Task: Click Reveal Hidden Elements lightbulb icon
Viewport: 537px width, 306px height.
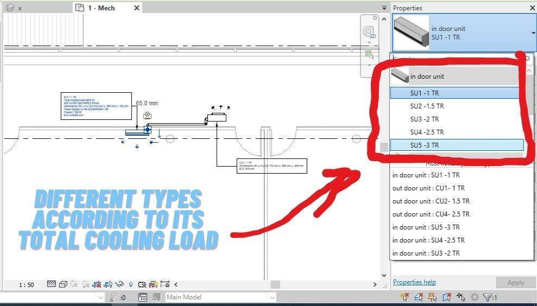Action: pyautogui.click(x=130, y=284)
